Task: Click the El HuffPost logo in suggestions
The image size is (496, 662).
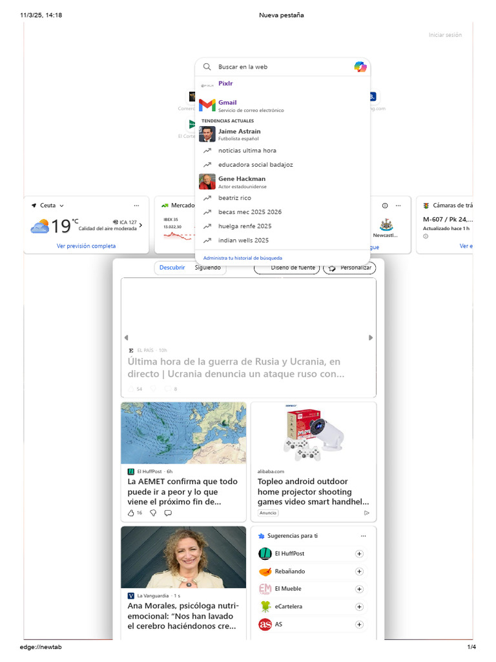Action: click(265, 553)
